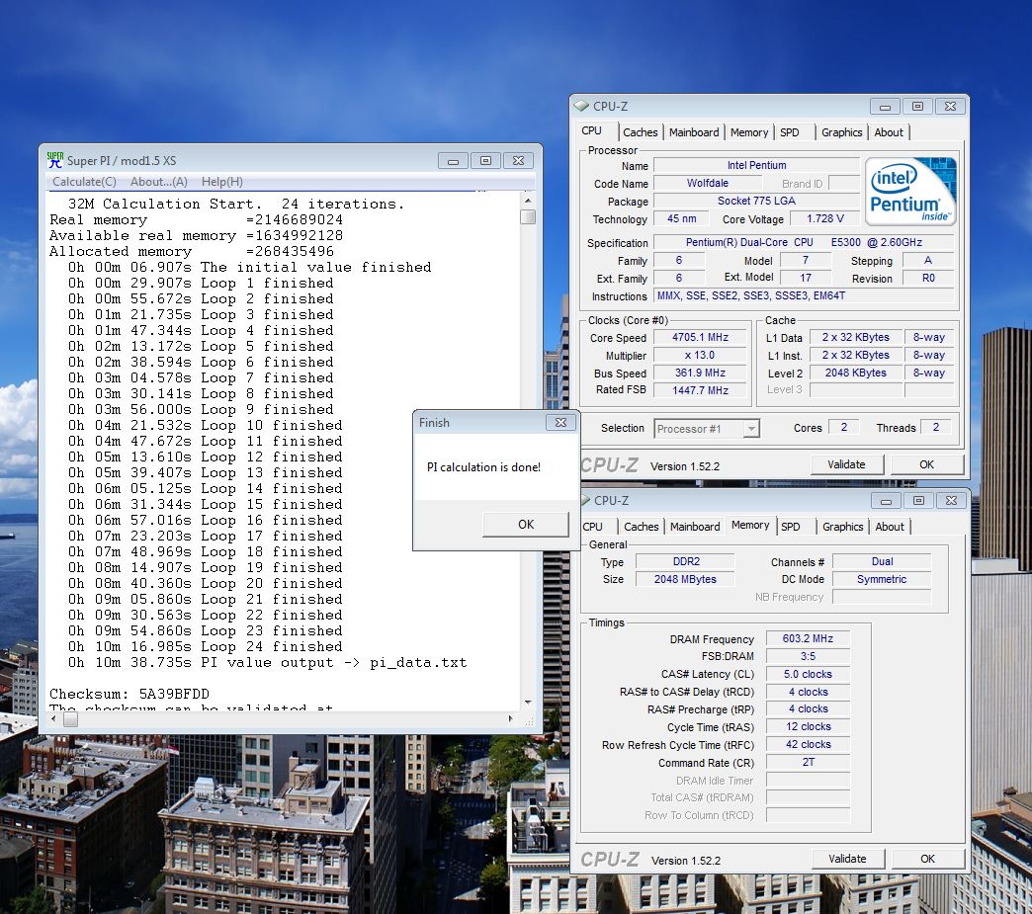Close the top CPU-Z window
This screenshot has height=914, width=1032.
[x=950, y=107]
